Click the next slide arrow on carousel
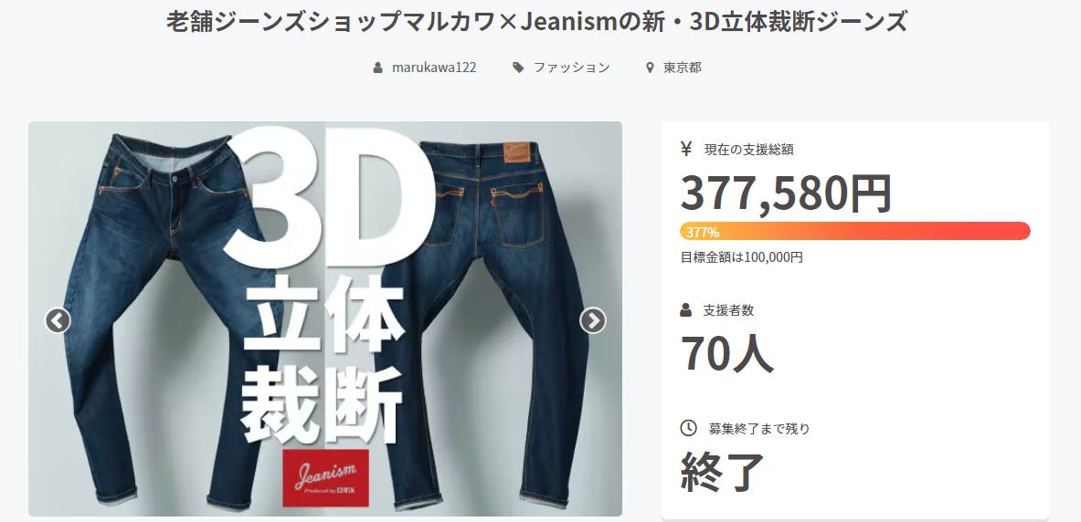 pyautogui.click(x=593, y=320)
